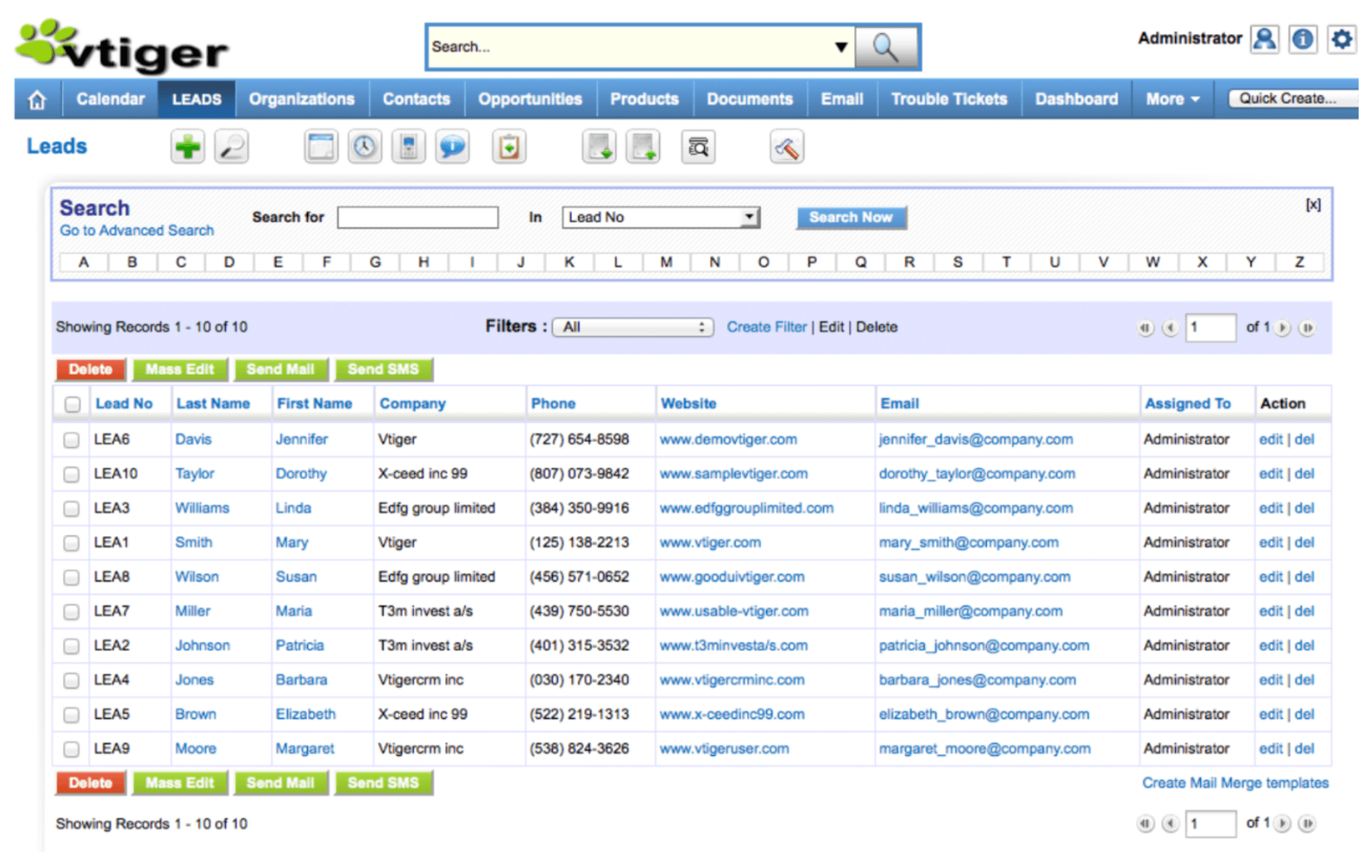This screenshot has height=852, width=1359.
Task: Go to previous page in top pagination
Action: pyautogui.click(x=1170, y=328)
